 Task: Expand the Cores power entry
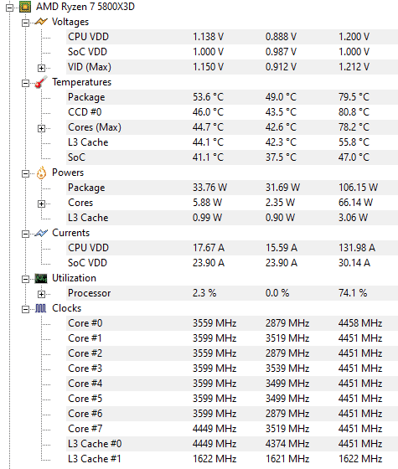pyautogui.click(x=41, y=204)
